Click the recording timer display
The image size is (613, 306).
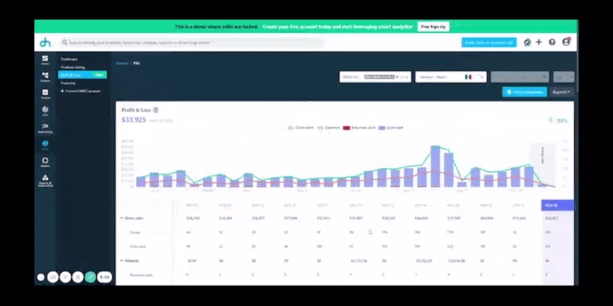(105, 277)
